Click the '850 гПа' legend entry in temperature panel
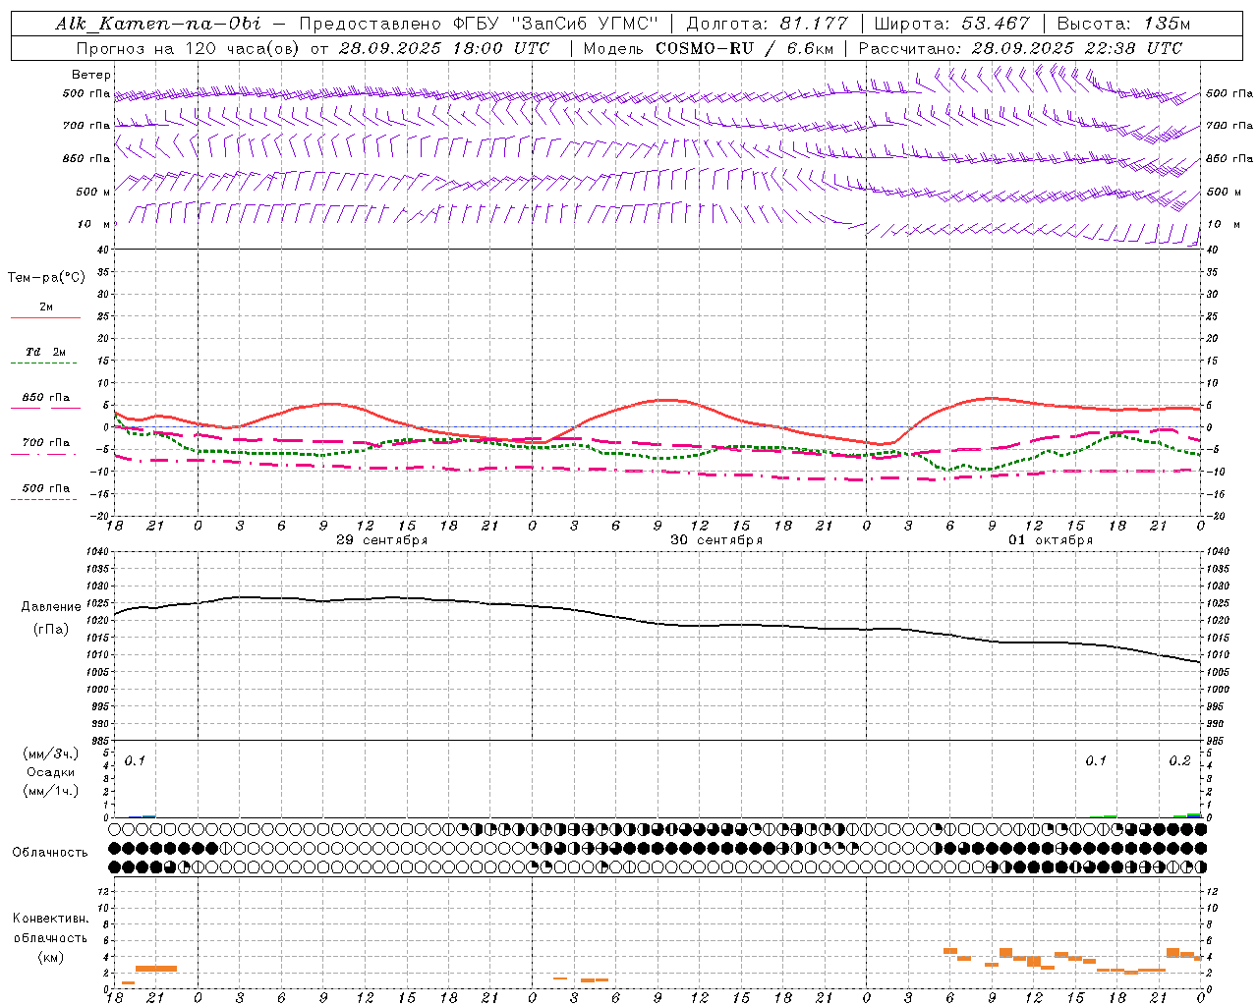The height and width of the screenshot is (1006, 1258). coord(46,397)
